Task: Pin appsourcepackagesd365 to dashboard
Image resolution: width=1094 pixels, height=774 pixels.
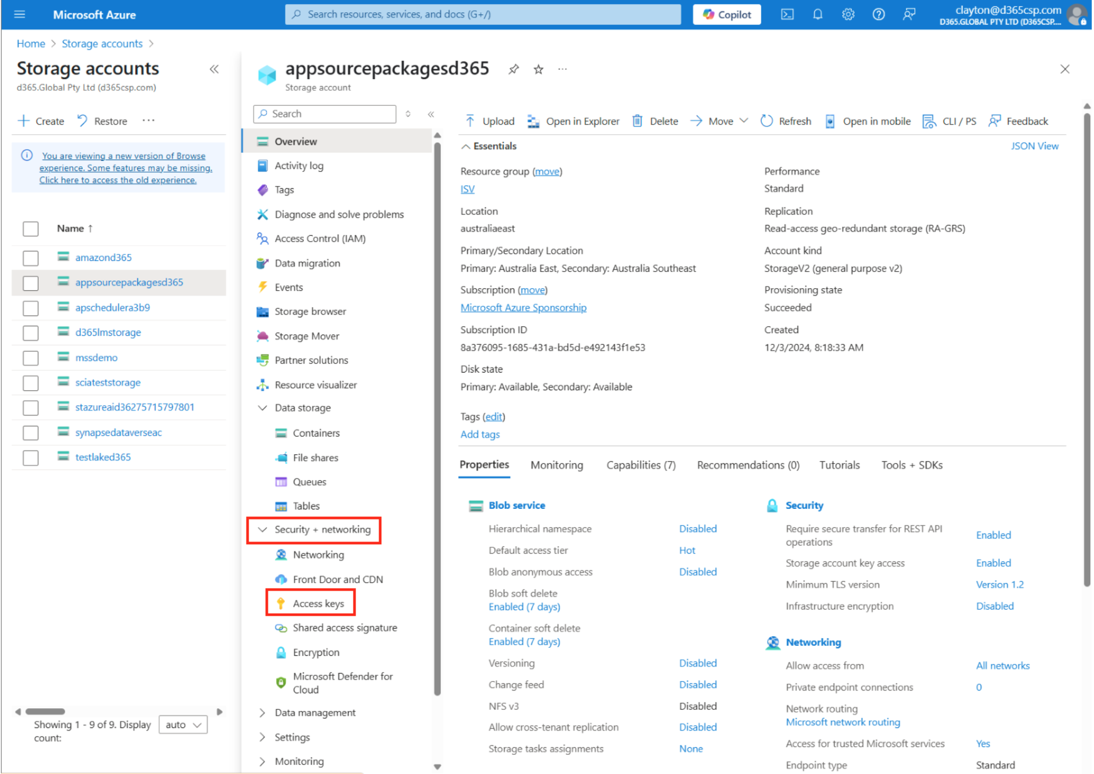Action: (513, 69)
